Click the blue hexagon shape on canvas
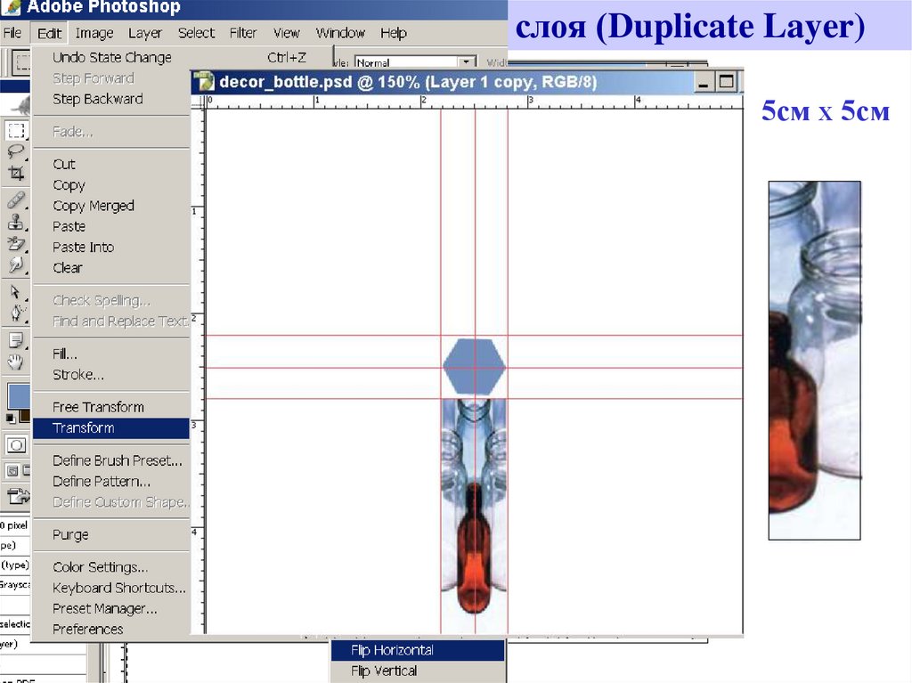The image size is (912, 683). pos(474,367)
